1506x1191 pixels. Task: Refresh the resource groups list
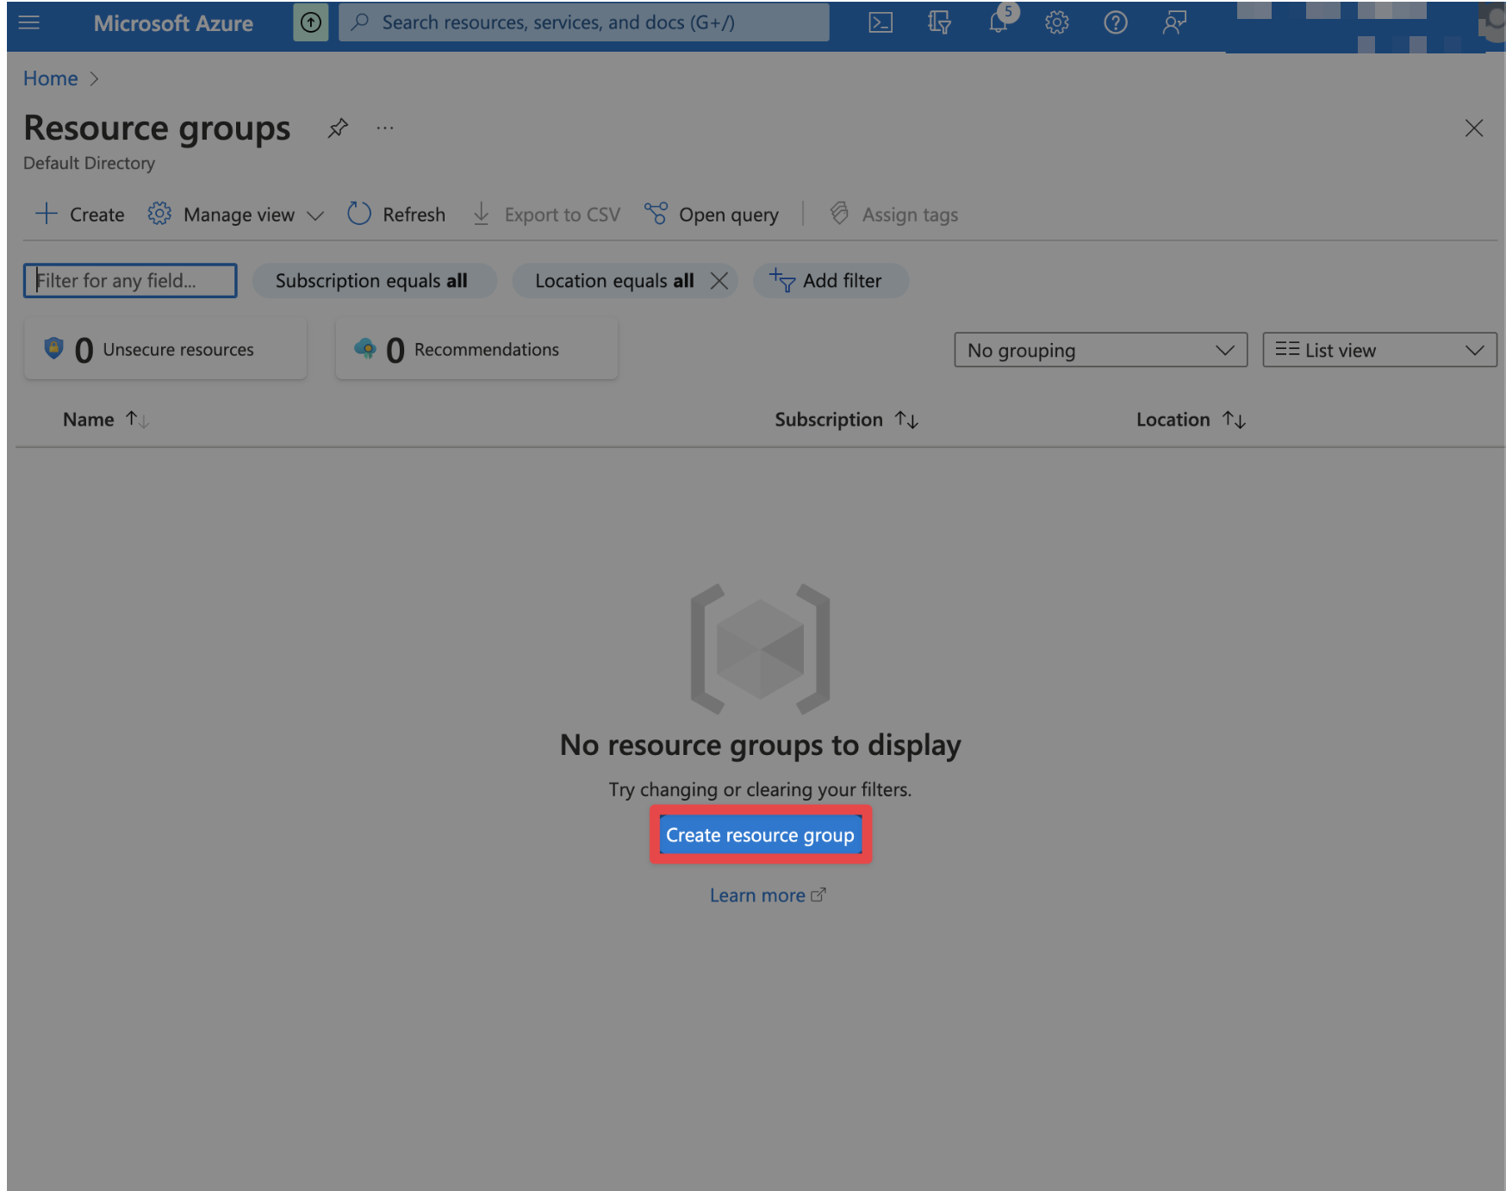[x=396, y=215]
